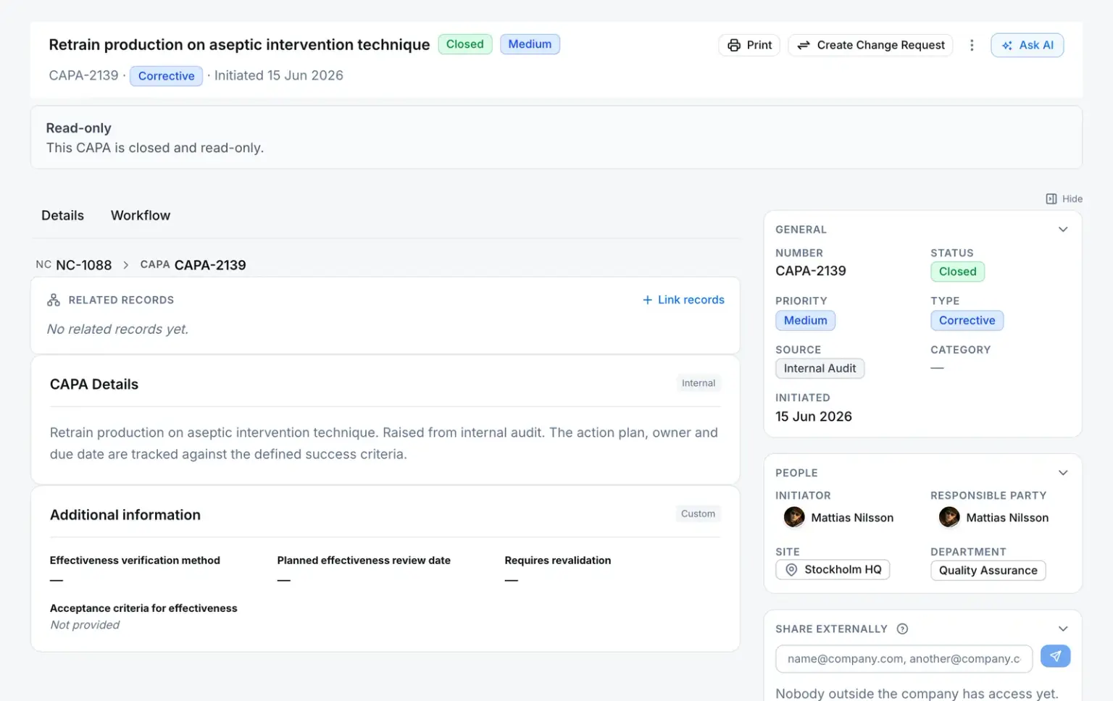The height and width of the screenshot is (701, 1113).
Task: Collapse the General section chevron
Action: tap(1062, 230)
